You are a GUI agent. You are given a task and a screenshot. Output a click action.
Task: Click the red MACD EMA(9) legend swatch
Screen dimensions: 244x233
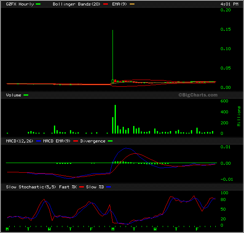[x=75, y=141]
